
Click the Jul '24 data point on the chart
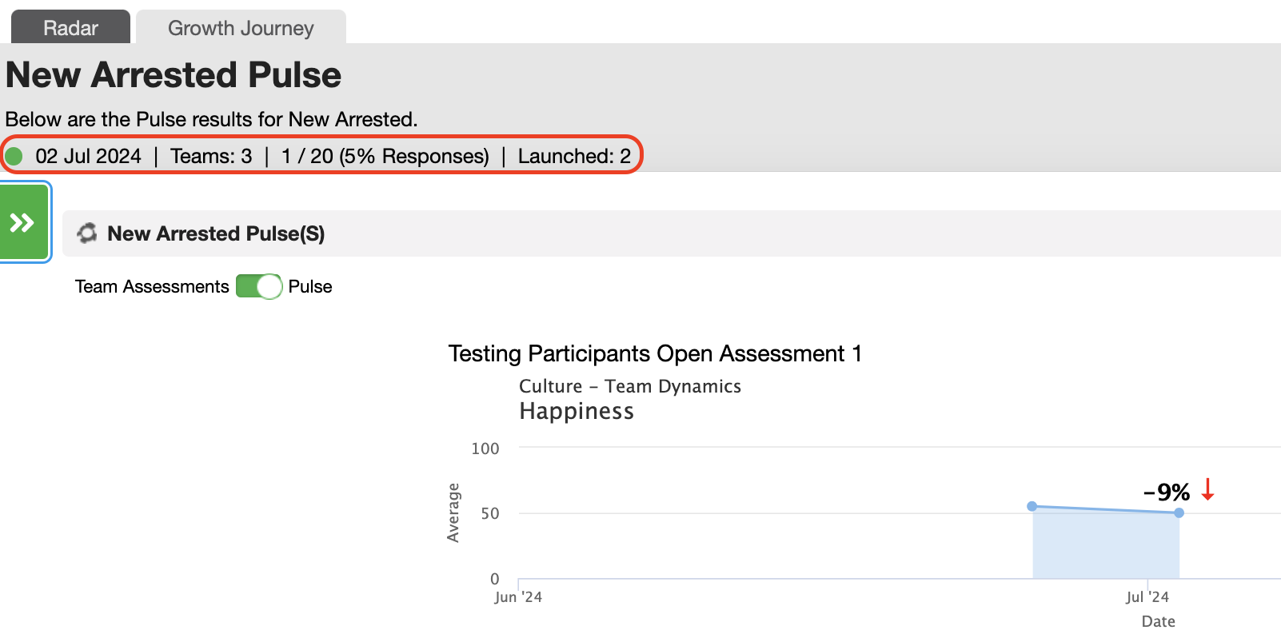[1179, 512]
